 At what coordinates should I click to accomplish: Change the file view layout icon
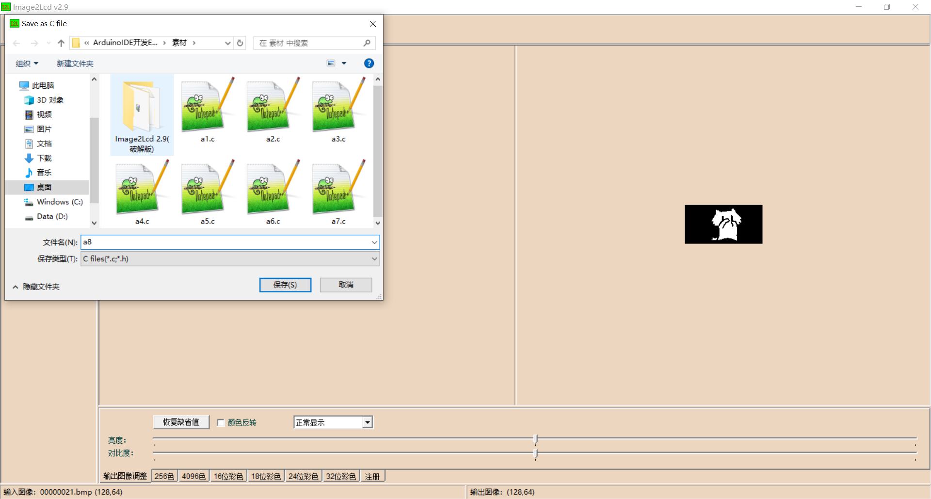[x=331, y=63]
